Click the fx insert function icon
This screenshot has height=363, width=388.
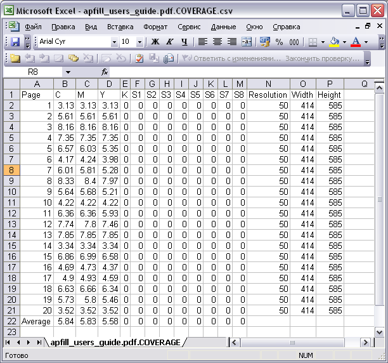coord(105,72)
